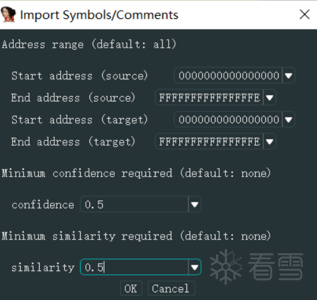
Task: Open the Start address (target) dropdown arrow
Action: [289, 119]
